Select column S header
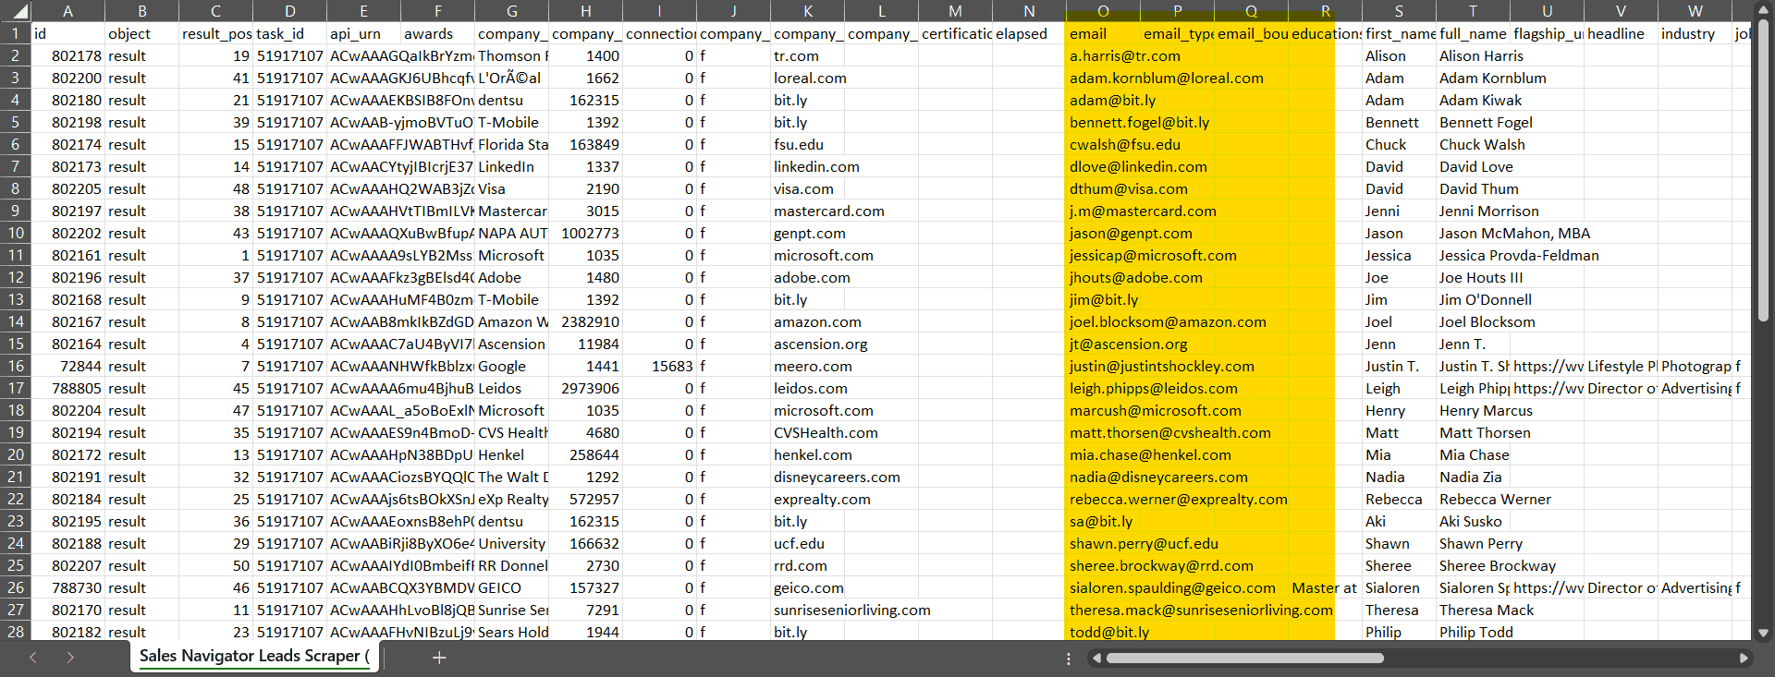This screenshot has width=1775, height=677. 1399,11
